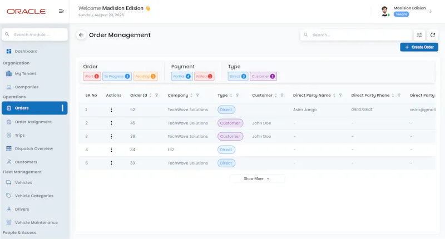Click the Asim Jango cell
Screen dimensions: 445x239
point(305,109)
